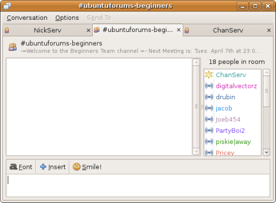Screen dimensions: 276x203
Task: Click the user list scrollbar thumb
Action: coord(267,91)
